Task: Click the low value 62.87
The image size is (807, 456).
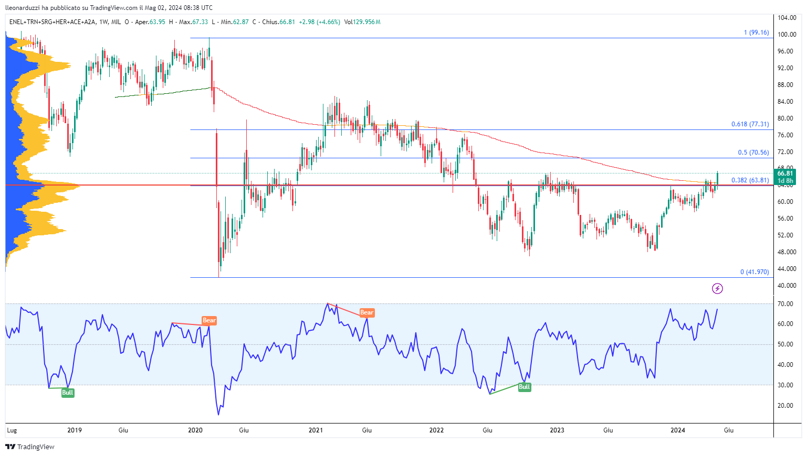Action: pos(241,22)
